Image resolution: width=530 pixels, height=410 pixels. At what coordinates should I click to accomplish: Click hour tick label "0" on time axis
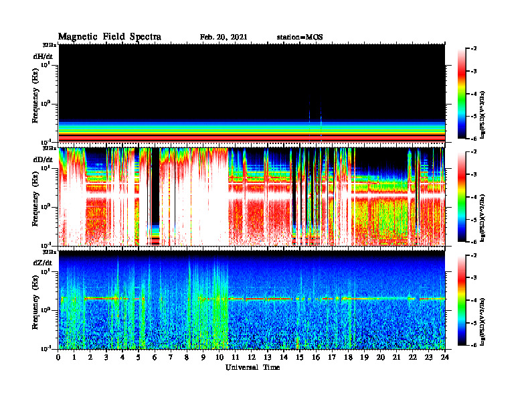[x=58, y=358]
